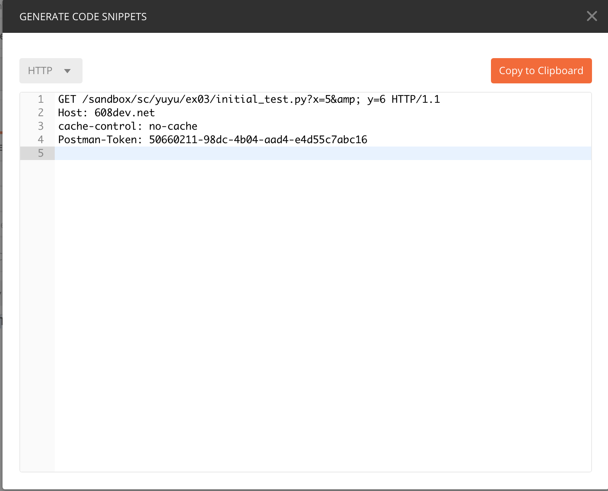Viewport: 608px width, 491px height.
Task: Click the Postman-Token header name
Action: pos(98,140)
